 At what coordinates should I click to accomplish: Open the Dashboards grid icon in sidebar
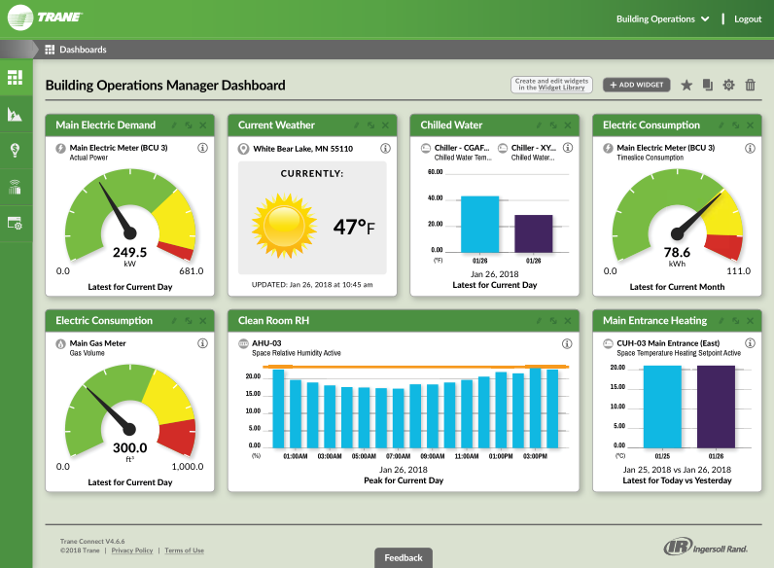16,77
